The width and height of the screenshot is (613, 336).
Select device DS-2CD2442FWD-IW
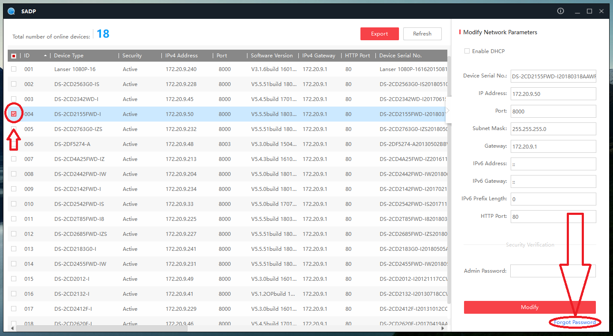(x=80, y=174)
